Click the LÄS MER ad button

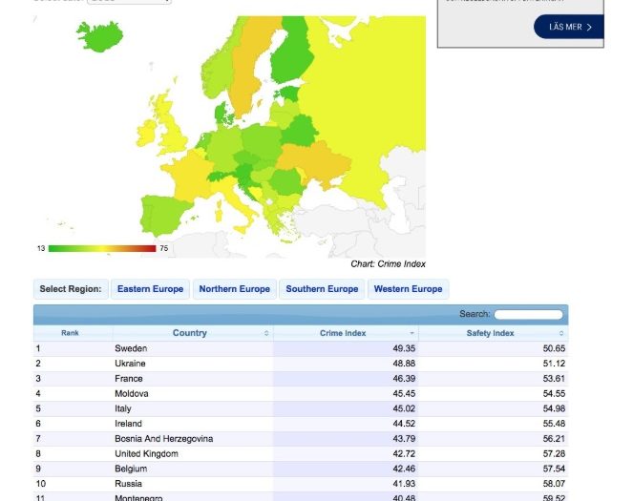570,27
